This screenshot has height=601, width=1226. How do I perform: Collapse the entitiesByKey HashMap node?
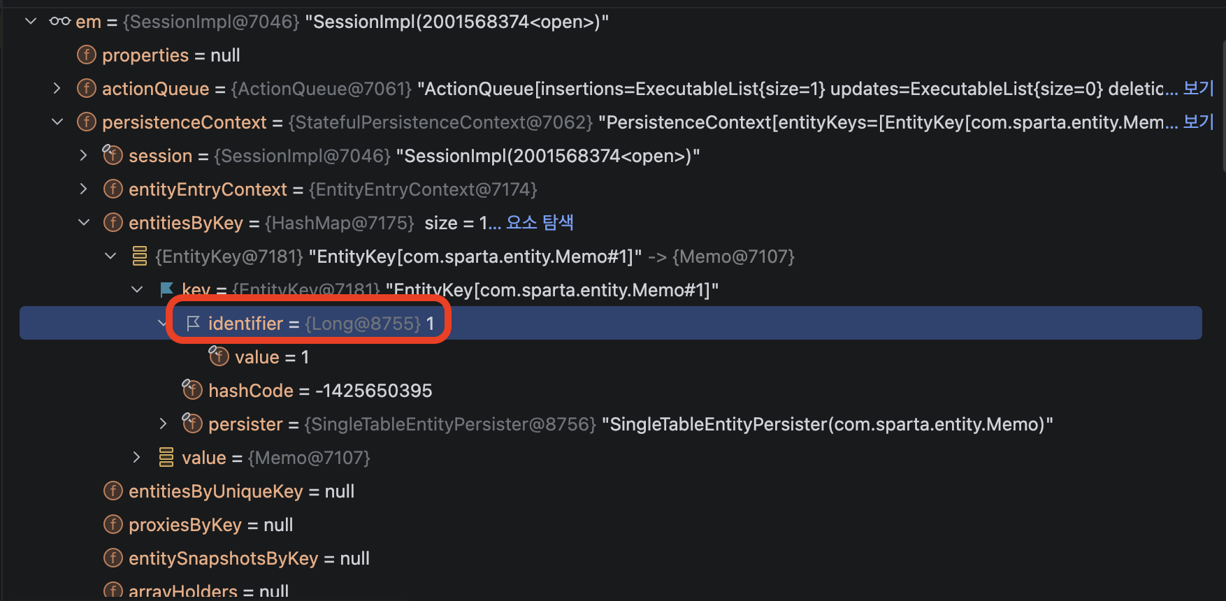pyautogui.click(x=84, y=223)
